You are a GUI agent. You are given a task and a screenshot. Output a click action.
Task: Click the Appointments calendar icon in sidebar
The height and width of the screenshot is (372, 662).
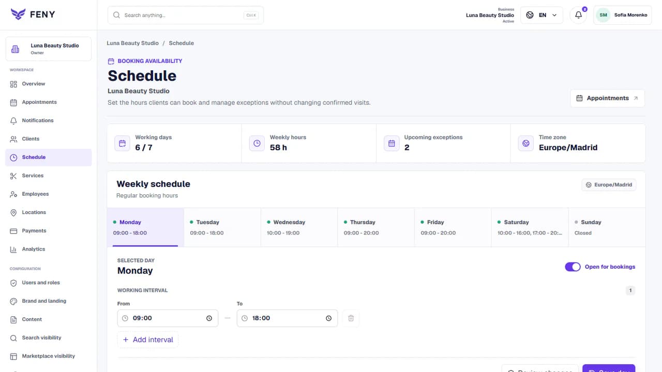click(13, 102)
